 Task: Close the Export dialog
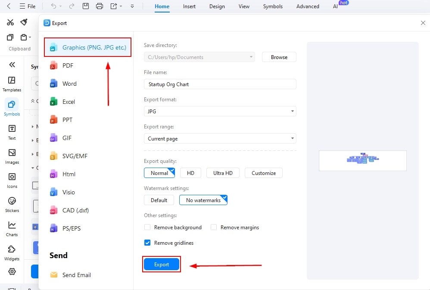pyautogui.click(x=423, y=23)
